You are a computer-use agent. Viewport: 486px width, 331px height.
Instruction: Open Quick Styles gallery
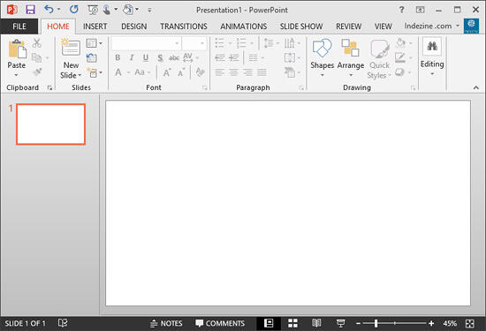pyautogui.click(x=379, y=59)
